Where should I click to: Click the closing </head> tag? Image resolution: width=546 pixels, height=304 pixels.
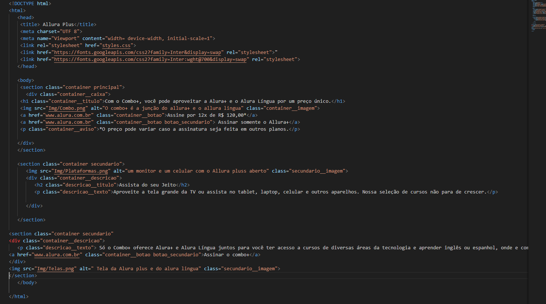pos(27,66)
